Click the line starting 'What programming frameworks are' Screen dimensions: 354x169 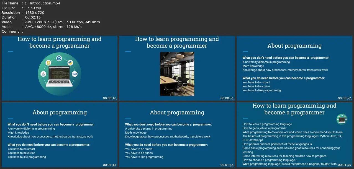click(293, 132)
